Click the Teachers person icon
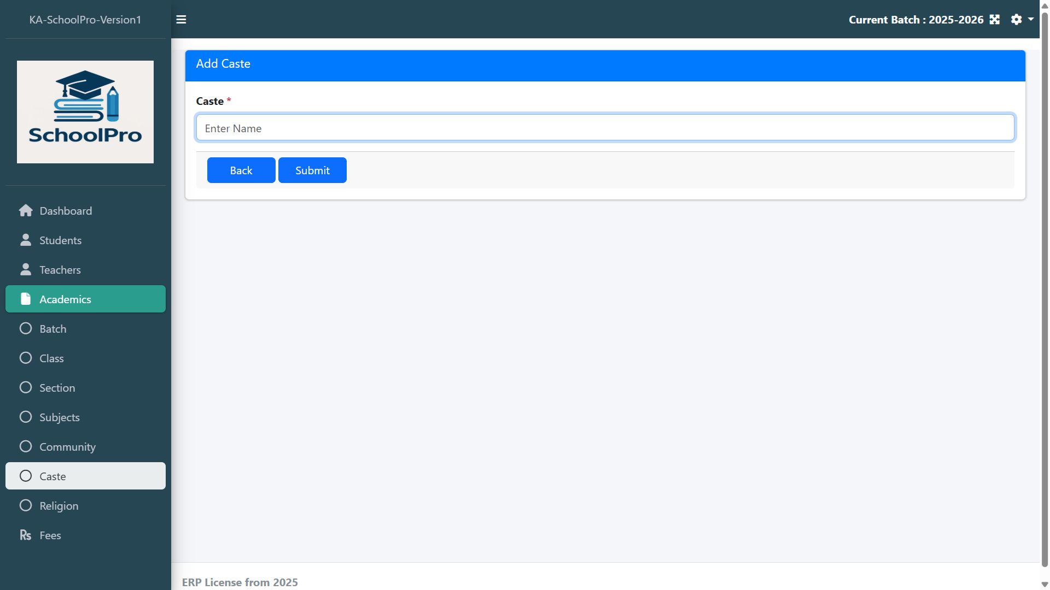This screenshot has width=1050, height=590. click(26, 270)
